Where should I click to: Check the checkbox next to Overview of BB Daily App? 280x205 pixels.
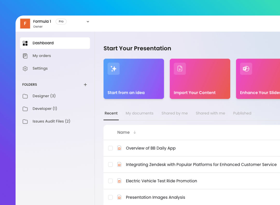click(x=110, y=148)
